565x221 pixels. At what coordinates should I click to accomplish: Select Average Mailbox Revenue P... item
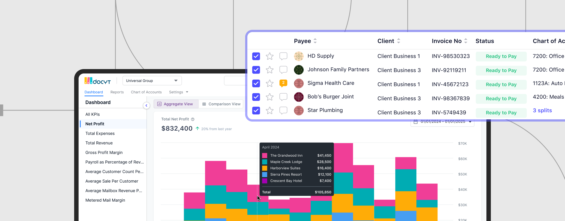(x=113, y=191)
